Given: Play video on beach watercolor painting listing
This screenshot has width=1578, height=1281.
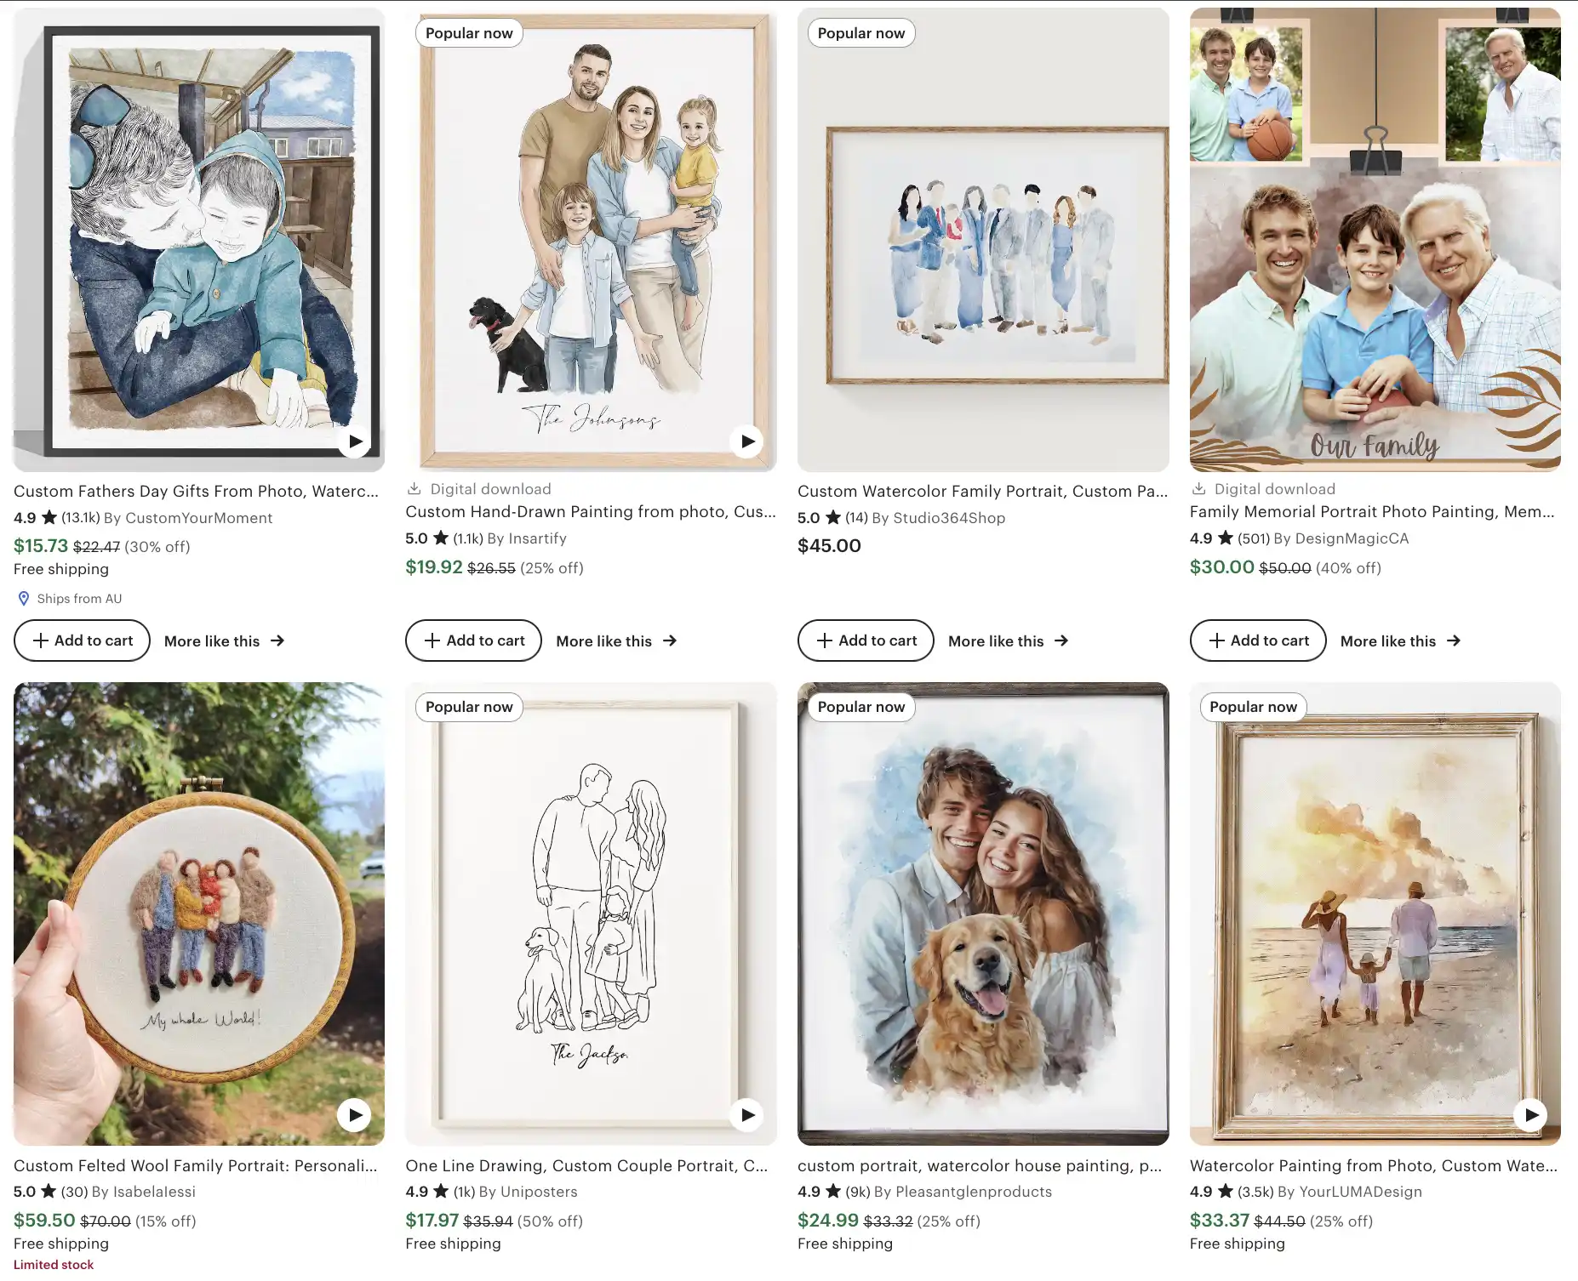Looking at the screenshot, I should pos(1531,1115).
